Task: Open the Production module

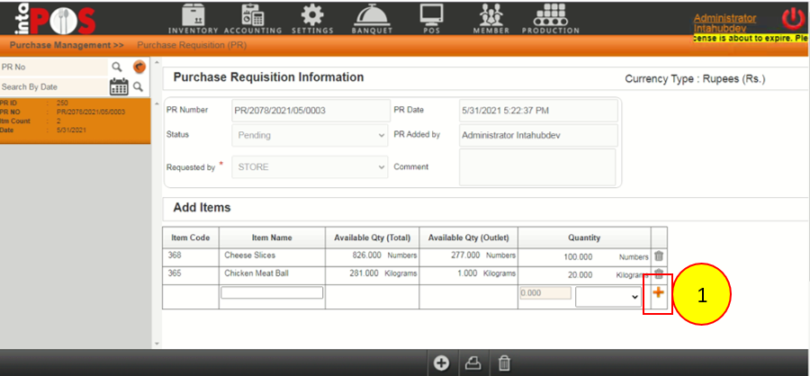Action: click(549, 18)
